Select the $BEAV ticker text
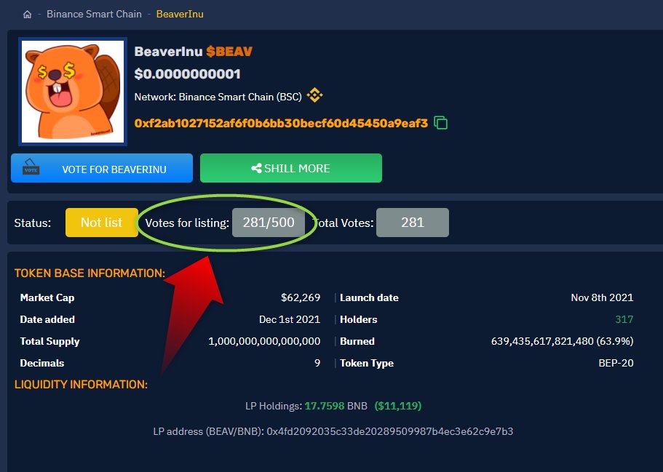This screenshot has height=472, width=663. coord(229,52)
